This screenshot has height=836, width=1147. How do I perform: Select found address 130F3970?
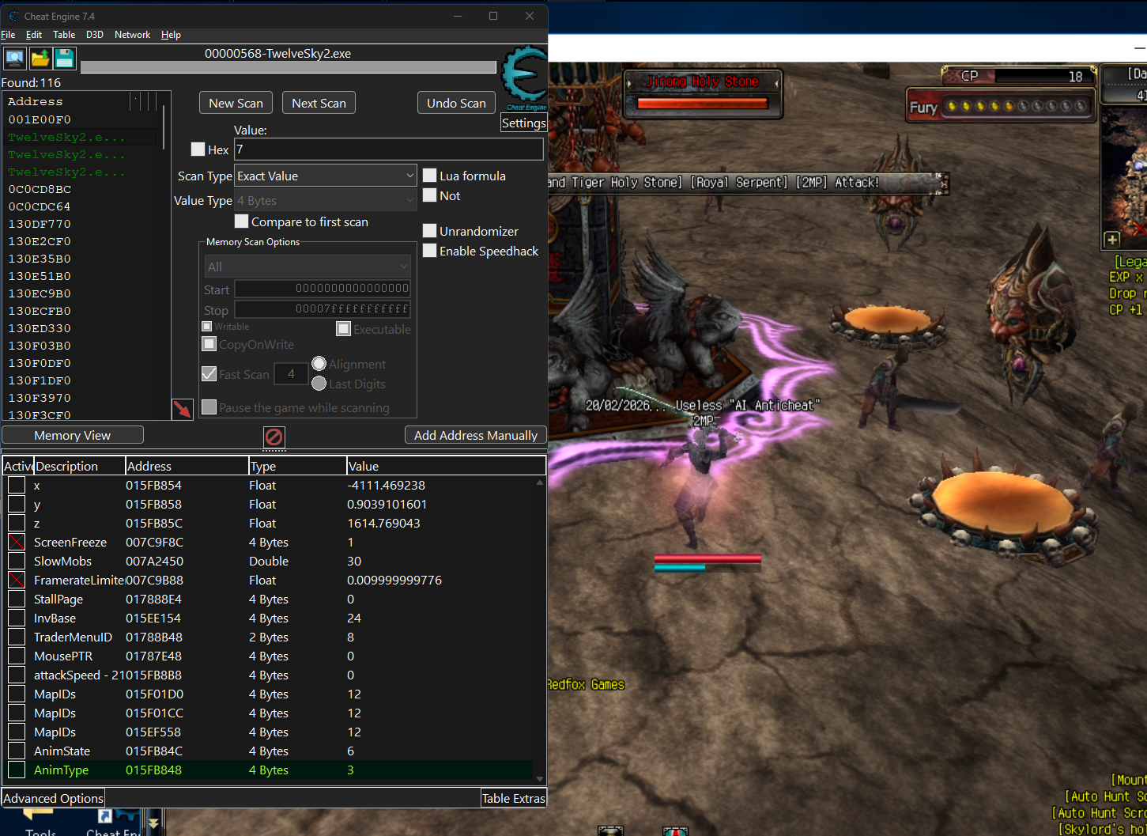40,398
